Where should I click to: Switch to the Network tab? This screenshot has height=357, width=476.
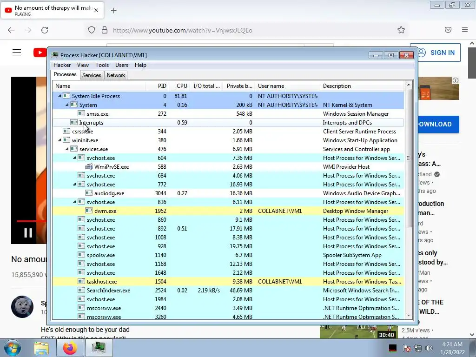tap(116, 75)
